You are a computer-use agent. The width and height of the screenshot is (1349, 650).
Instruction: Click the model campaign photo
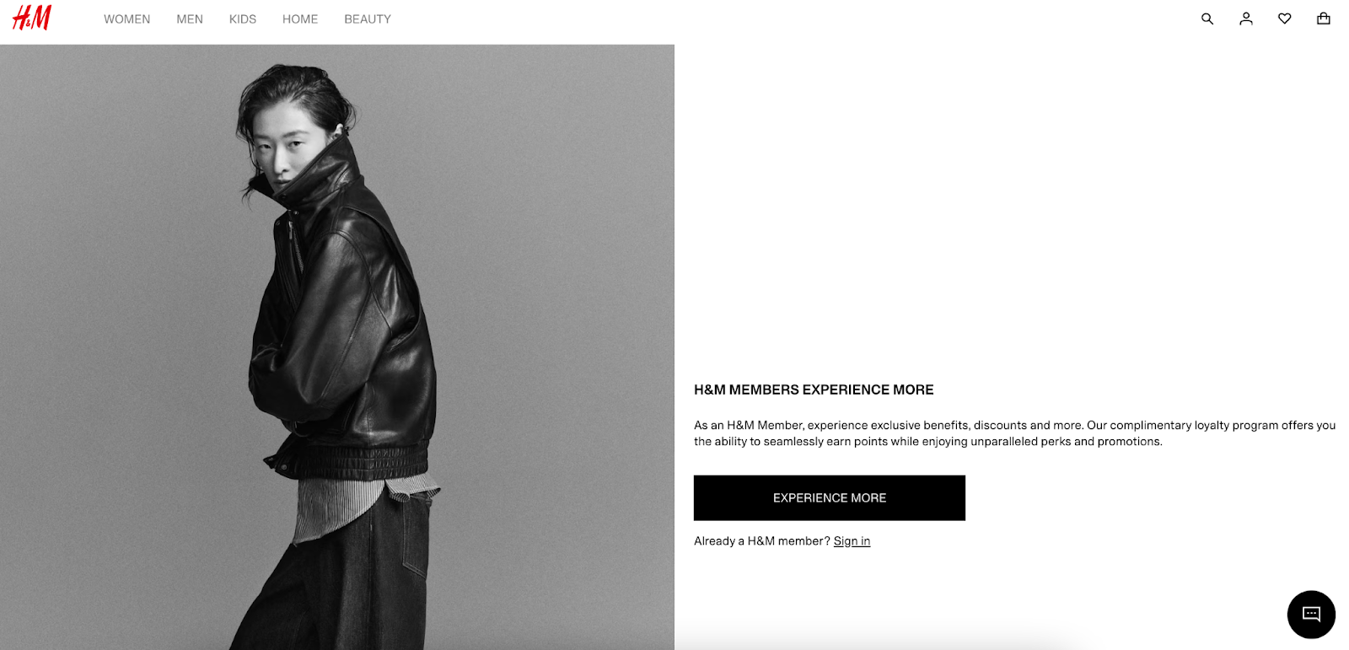pos(337,347)
